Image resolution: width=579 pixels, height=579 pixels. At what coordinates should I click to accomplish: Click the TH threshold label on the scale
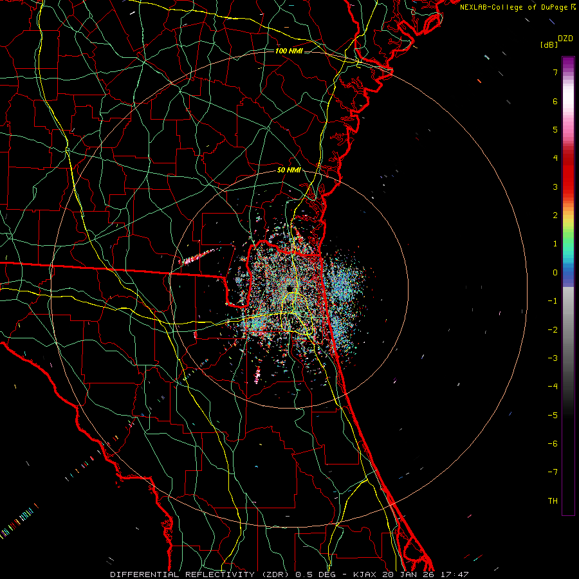point(553,501)
